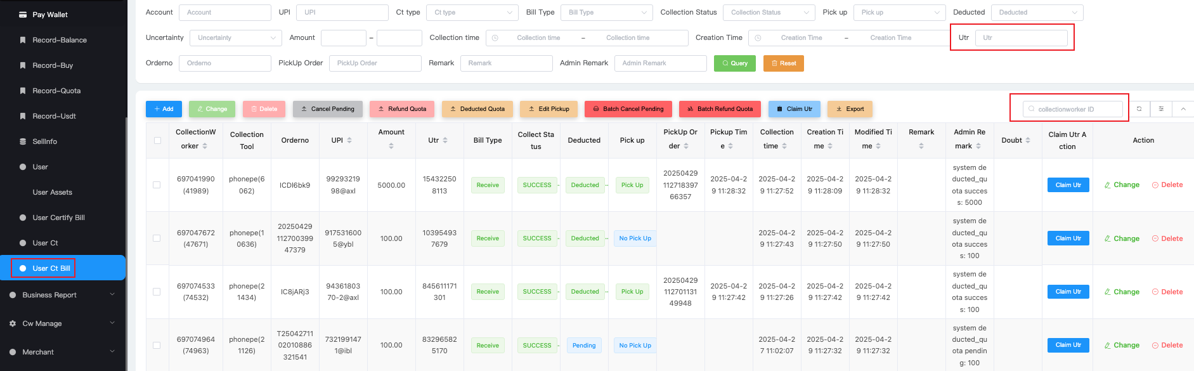Expand the Business Report menu
Image resolution: width=1194 pixels, height=371 pixels.
tap(62, 295)
